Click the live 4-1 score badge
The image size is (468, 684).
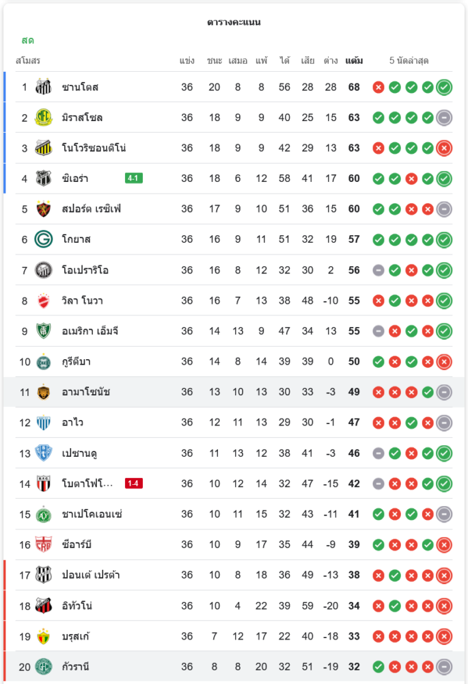(x=134, y=179)
